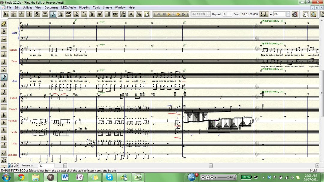Select the Repeat tool
324x182 pixels.
108,14
